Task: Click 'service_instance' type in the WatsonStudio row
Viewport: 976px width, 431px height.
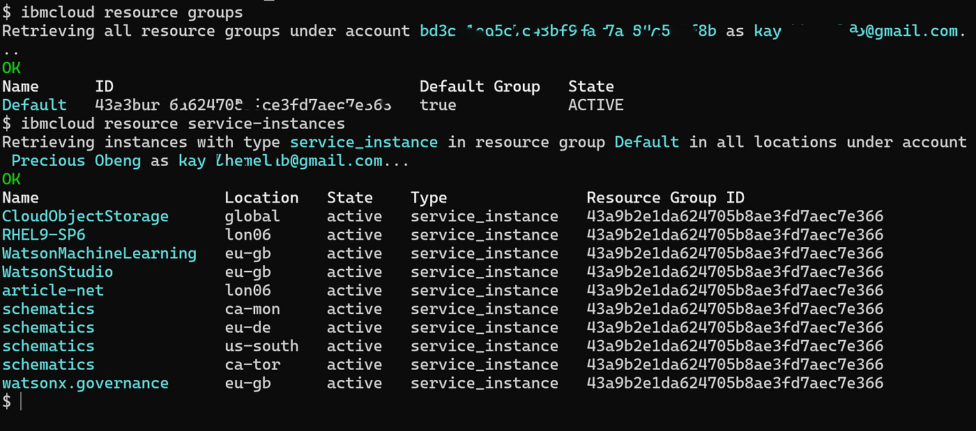Action: click(x=485, y=272)
